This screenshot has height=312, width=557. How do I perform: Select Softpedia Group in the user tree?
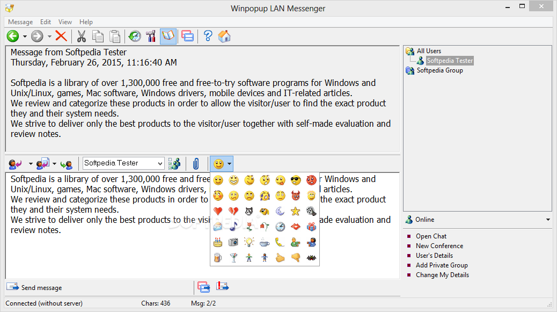pos(440,70)
